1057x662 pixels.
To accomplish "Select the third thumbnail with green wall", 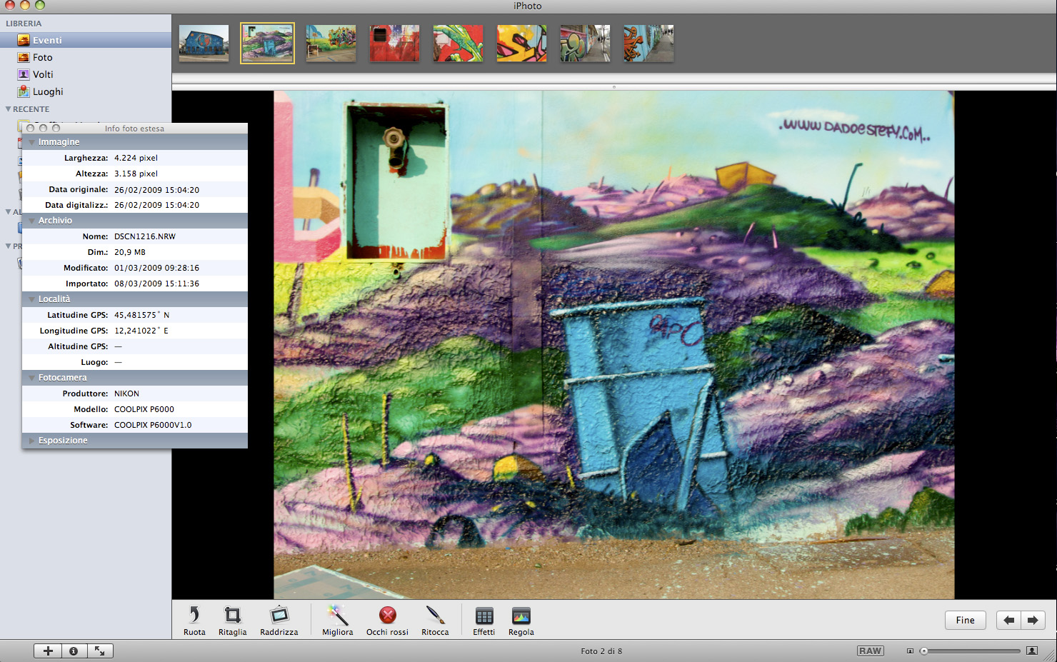I will (331, 43).
